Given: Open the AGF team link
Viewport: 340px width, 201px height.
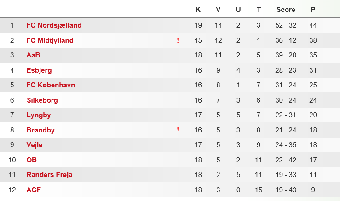Looking at the screenshot, I should [34, 190].
